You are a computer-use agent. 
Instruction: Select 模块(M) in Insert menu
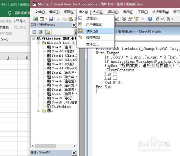[x=95, y=31]
